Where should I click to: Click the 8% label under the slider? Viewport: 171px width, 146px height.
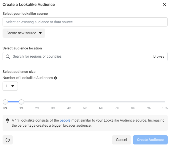(133, 108)
